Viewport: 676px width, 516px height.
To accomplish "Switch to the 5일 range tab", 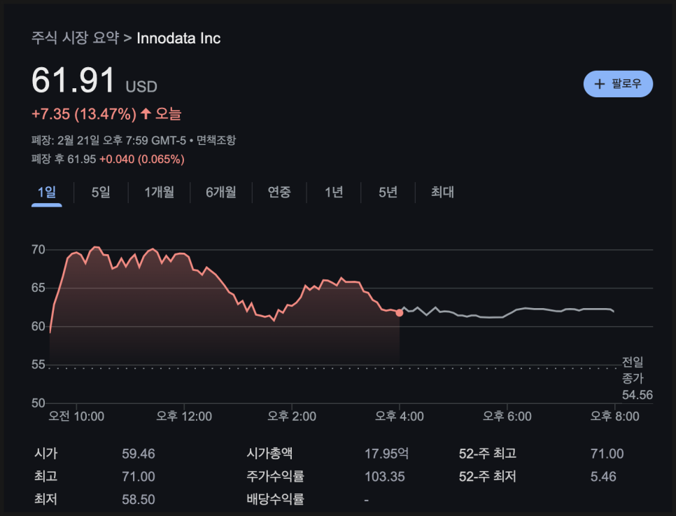I will click(101, 192).
